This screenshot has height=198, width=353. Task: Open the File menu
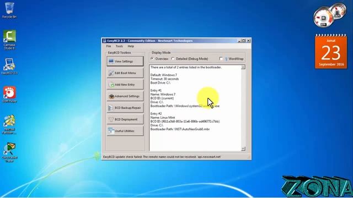109,46
